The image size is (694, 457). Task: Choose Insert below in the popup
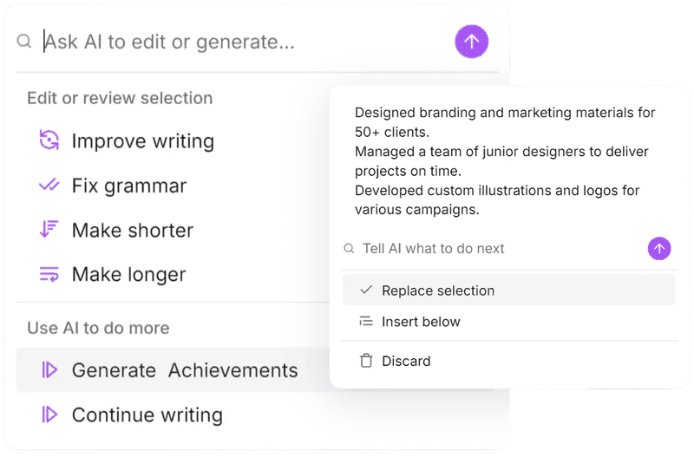421,322
